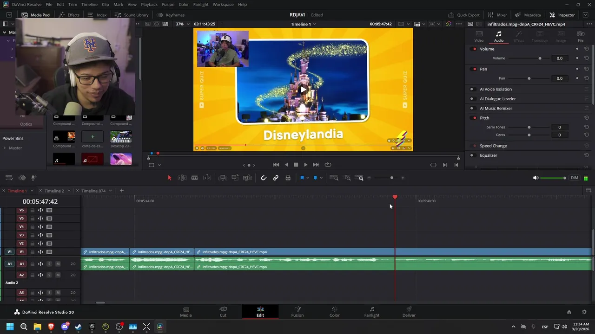Image resolution: width=595 pixels, height=334 pixels.
Task: Zoom out timeline with minus button
Action: tap(369, 178)
